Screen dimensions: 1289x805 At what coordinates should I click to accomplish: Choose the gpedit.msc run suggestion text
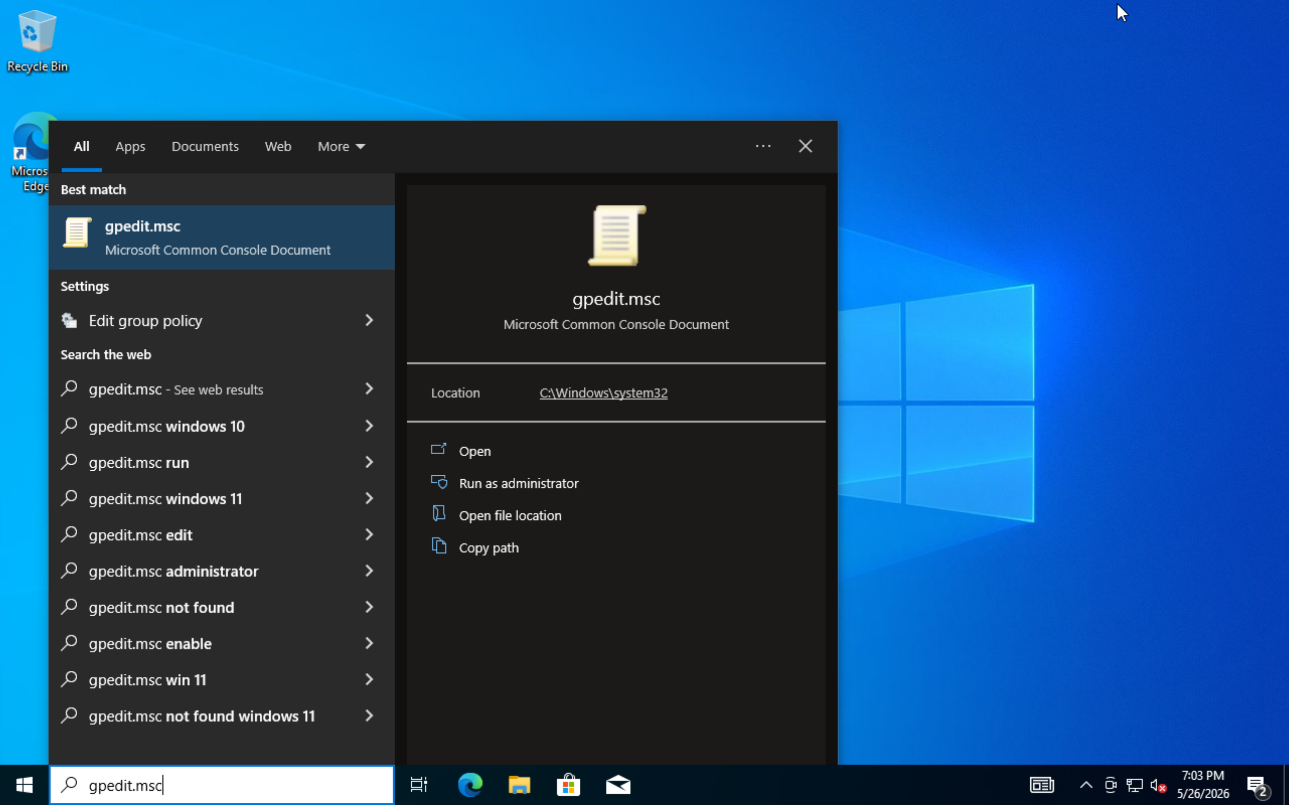coord(138,463)
